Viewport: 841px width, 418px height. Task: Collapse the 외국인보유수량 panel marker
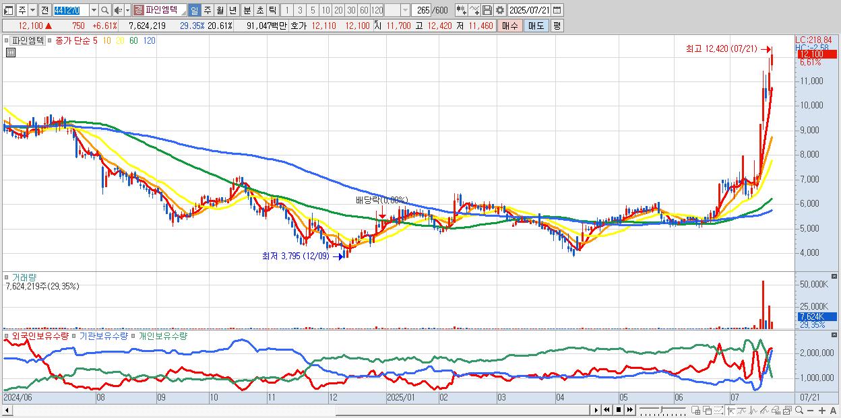pyautogui.click(x=7, y=335)
